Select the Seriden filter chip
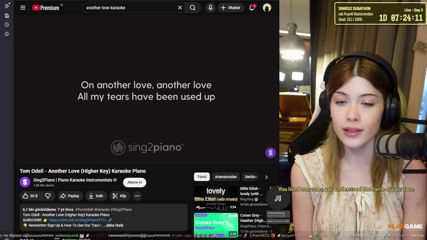 pyautogui.click(x=251, y=177)
